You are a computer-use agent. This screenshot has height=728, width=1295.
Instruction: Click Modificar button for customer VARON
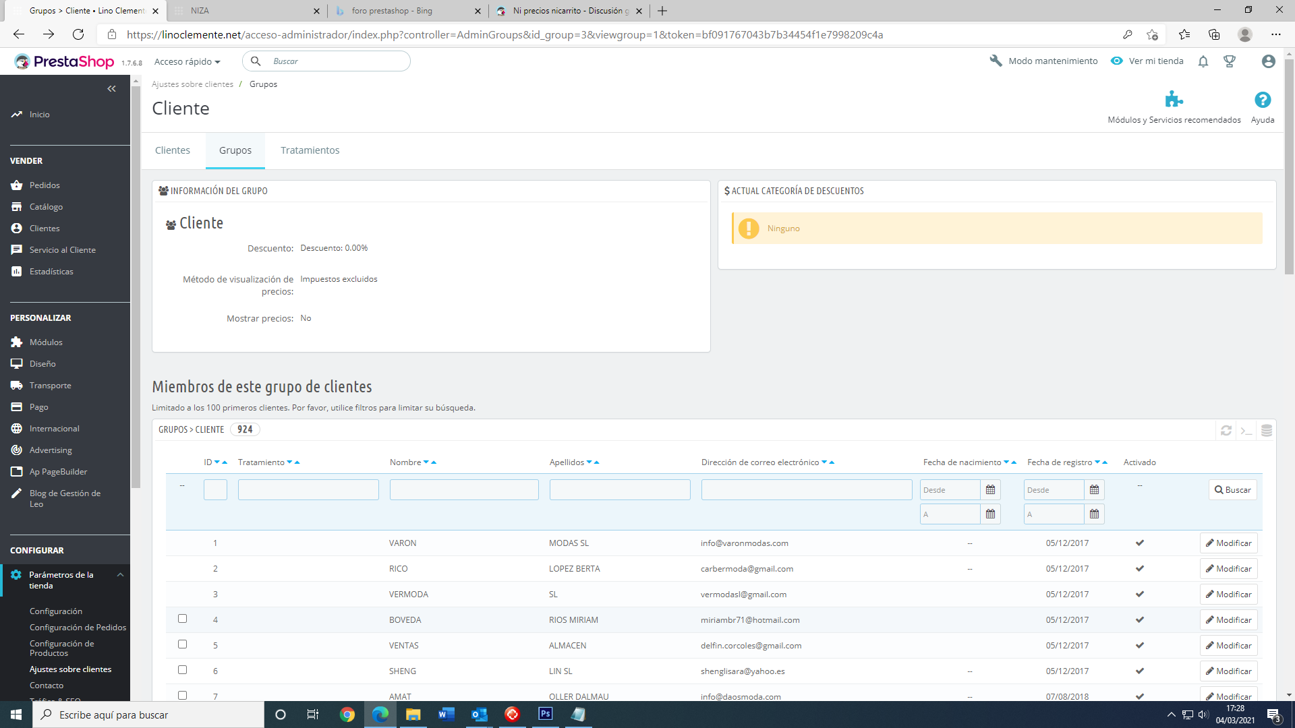click(x=1228, y=543)
